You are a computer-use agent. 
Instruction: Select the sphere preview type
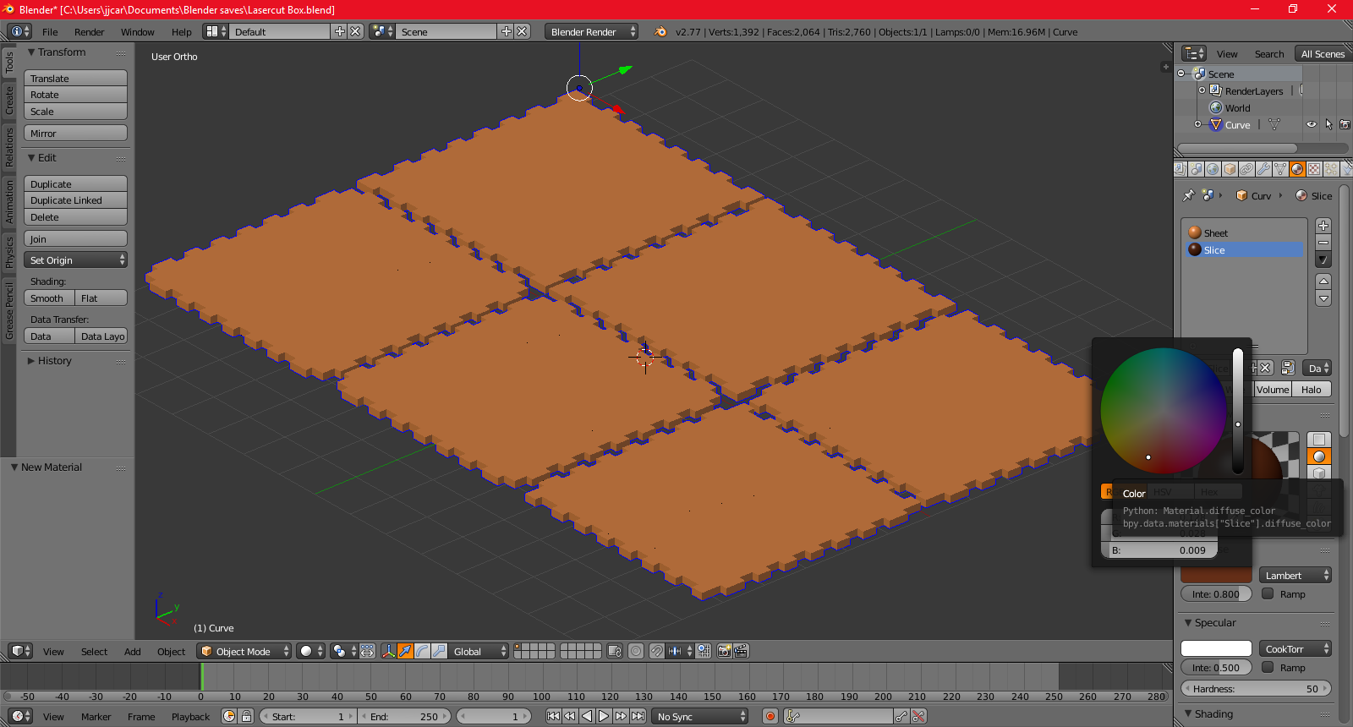tap(1319, 456)
